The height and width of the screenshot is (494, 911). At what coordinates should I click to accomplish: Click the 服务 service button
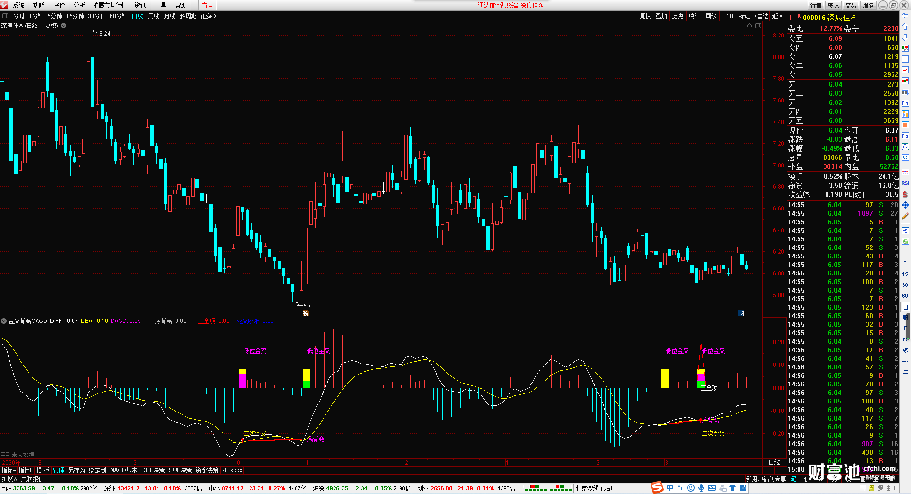click(x=868, y=5)
